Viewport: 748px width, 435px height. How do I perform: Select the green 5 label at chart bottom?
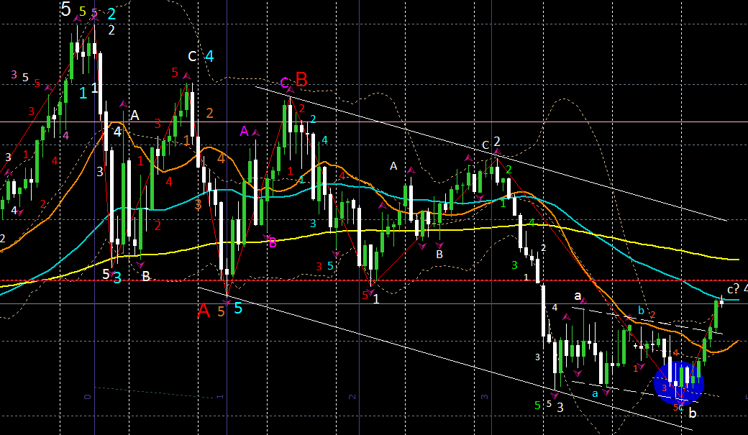pyautogui.click(x=537, y=406)
